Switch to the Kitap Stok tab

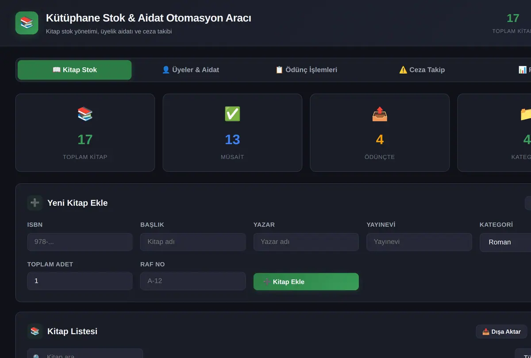coord(75,70)
